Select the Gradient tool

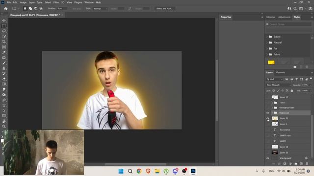(4, 84)
